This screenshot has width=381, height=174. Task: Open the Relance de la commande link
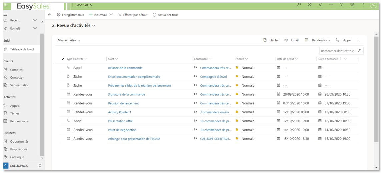[125, 68]
